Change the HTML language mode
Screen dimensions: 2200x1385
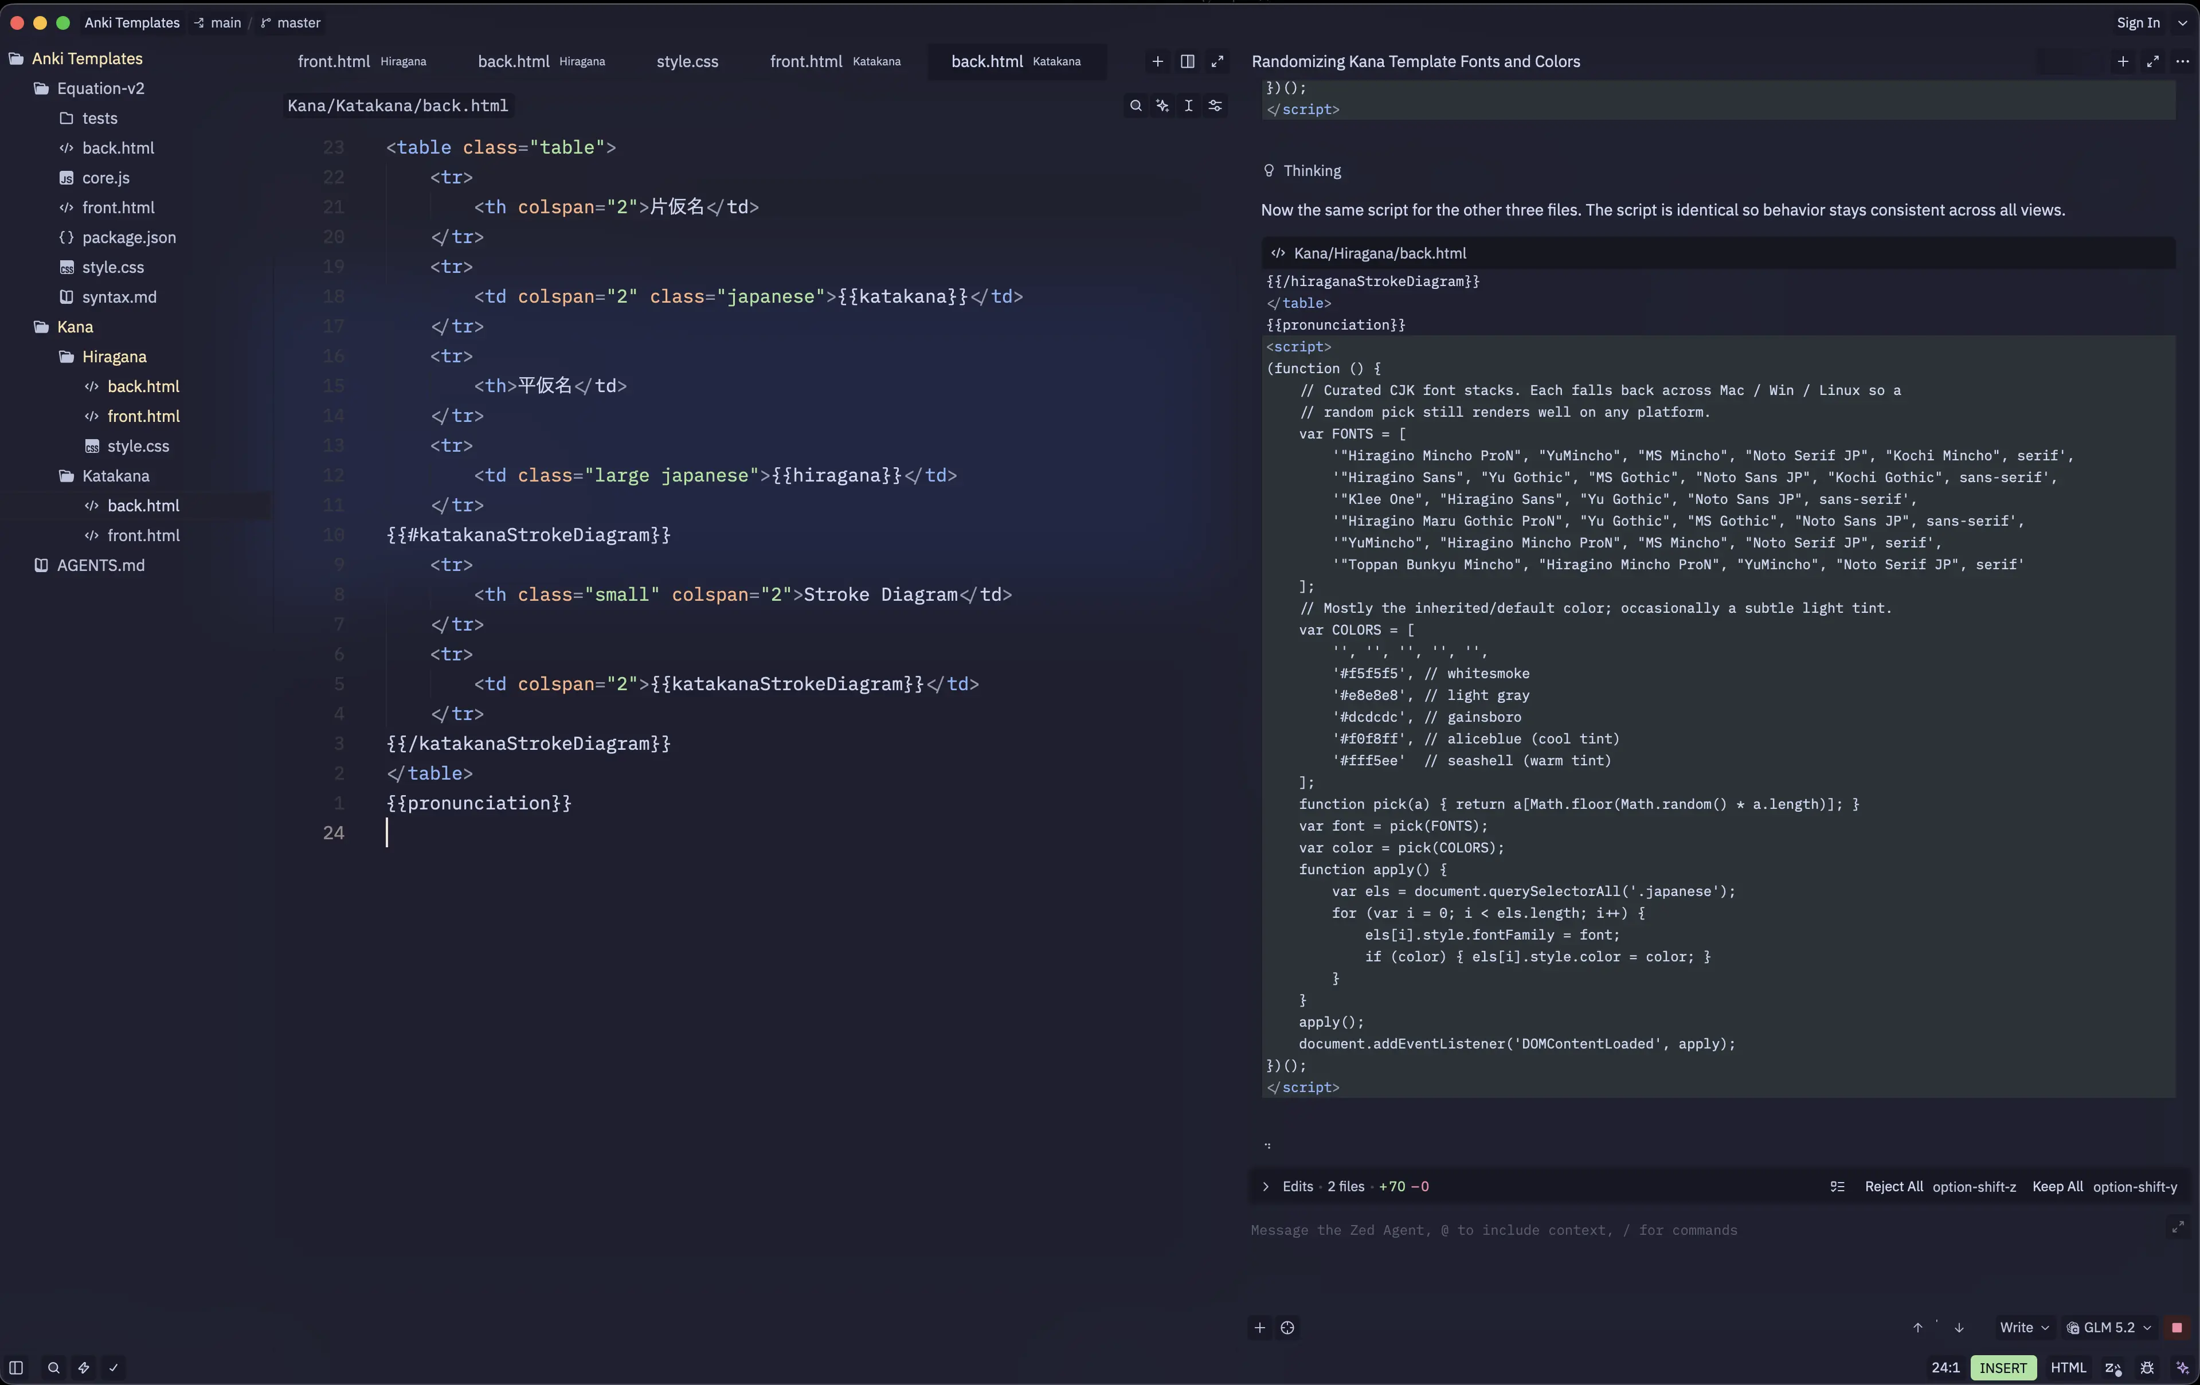2068,1368
